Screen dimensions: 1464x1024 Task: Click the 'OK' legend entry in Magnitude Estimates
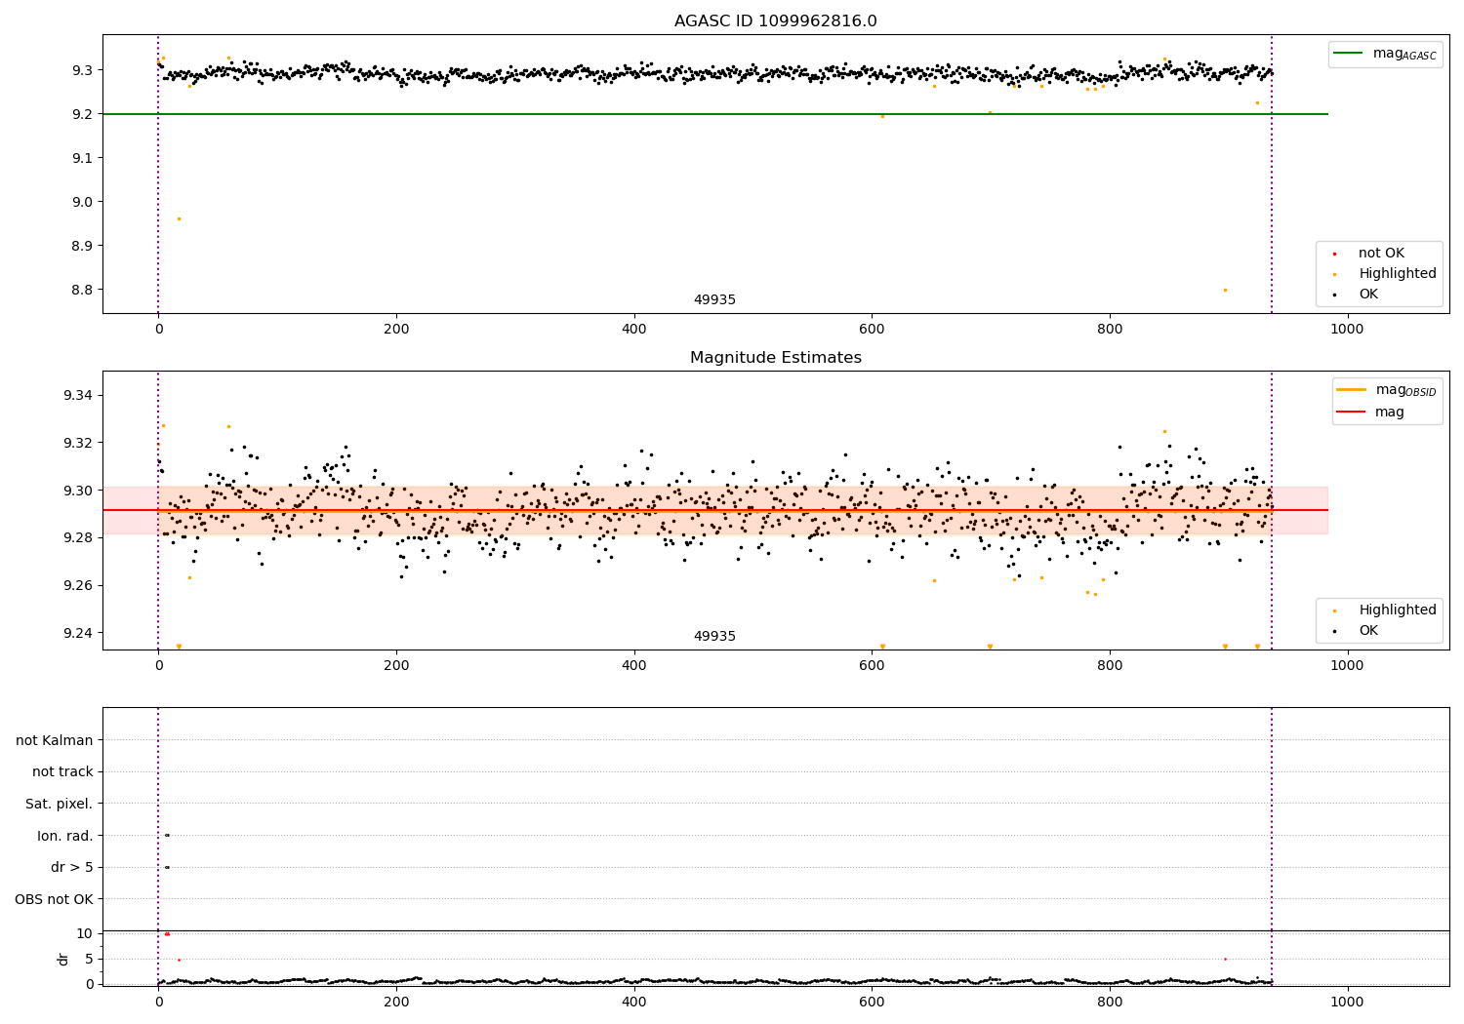pos(1368,631)
